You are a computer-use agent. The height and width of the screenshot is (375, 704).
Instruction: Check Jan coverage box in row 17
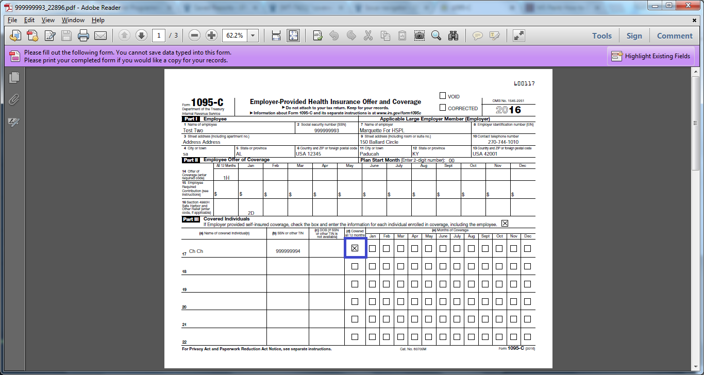coord(373,248)
